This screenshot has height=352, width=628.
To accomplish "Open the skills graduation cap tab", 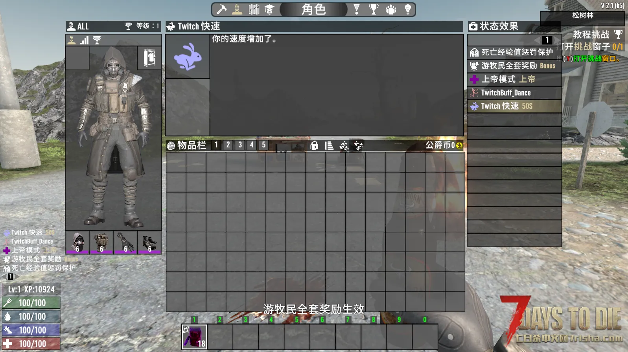I will click(x=269, y=9).
